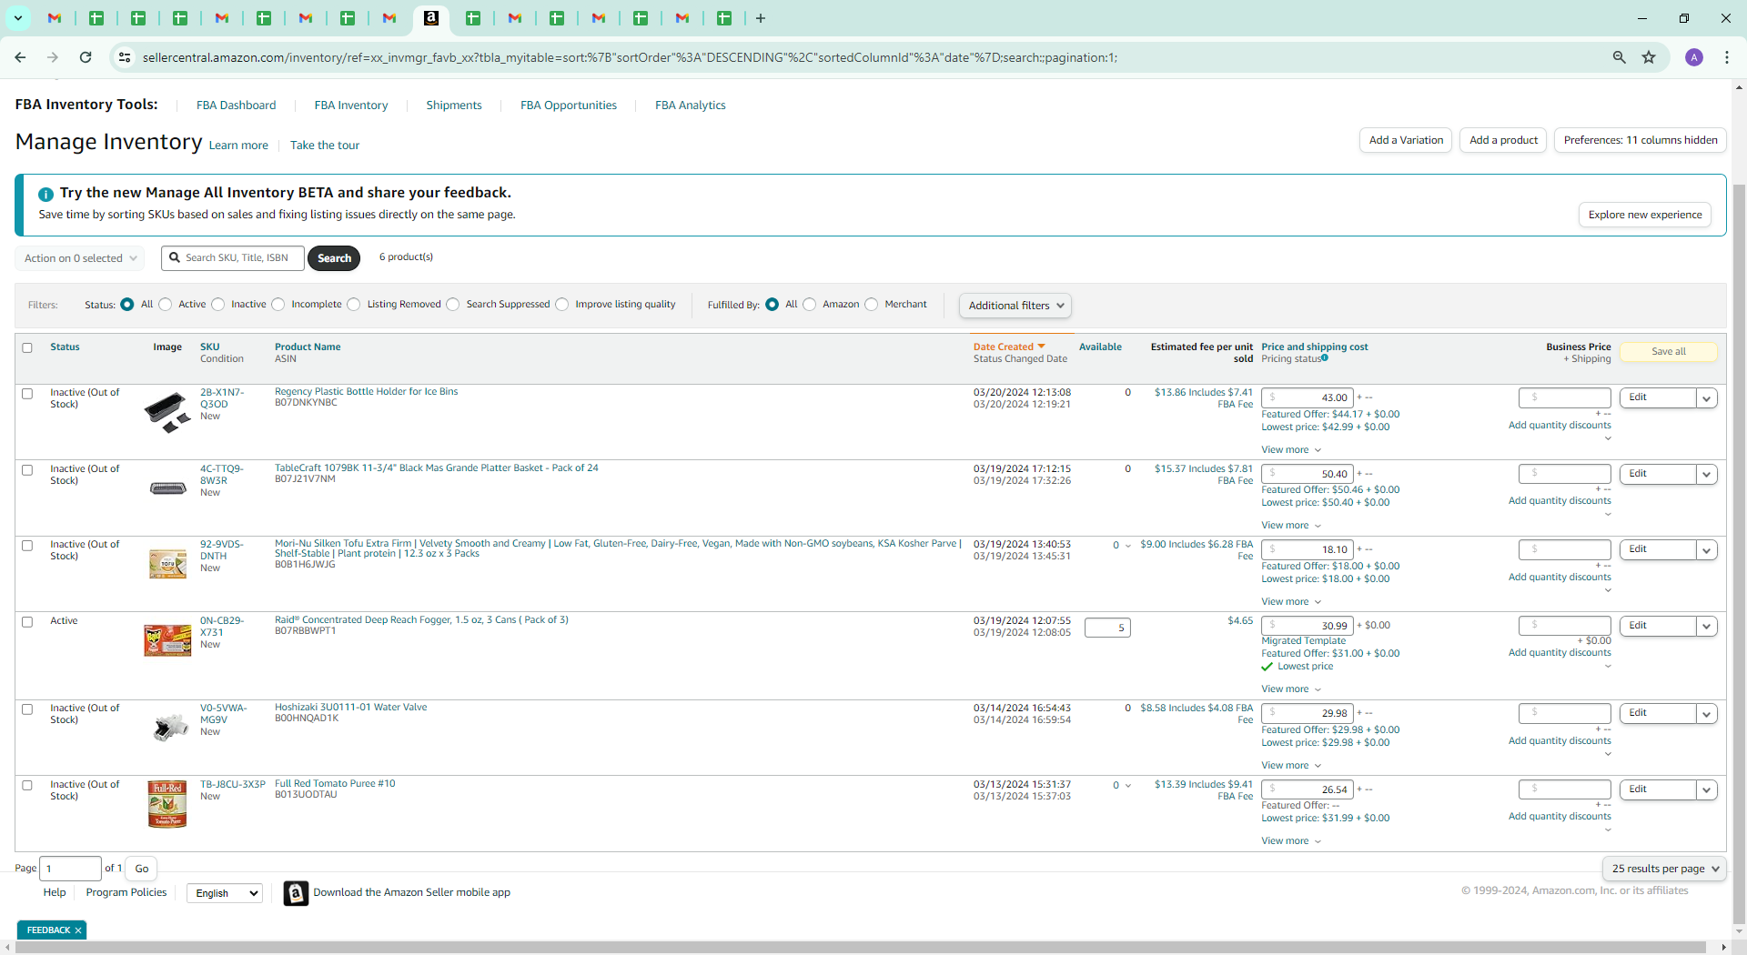Open the Action on 0 selected dropdown
The width and height of the screenshot is (1747, 955).
tap(80, 258)
